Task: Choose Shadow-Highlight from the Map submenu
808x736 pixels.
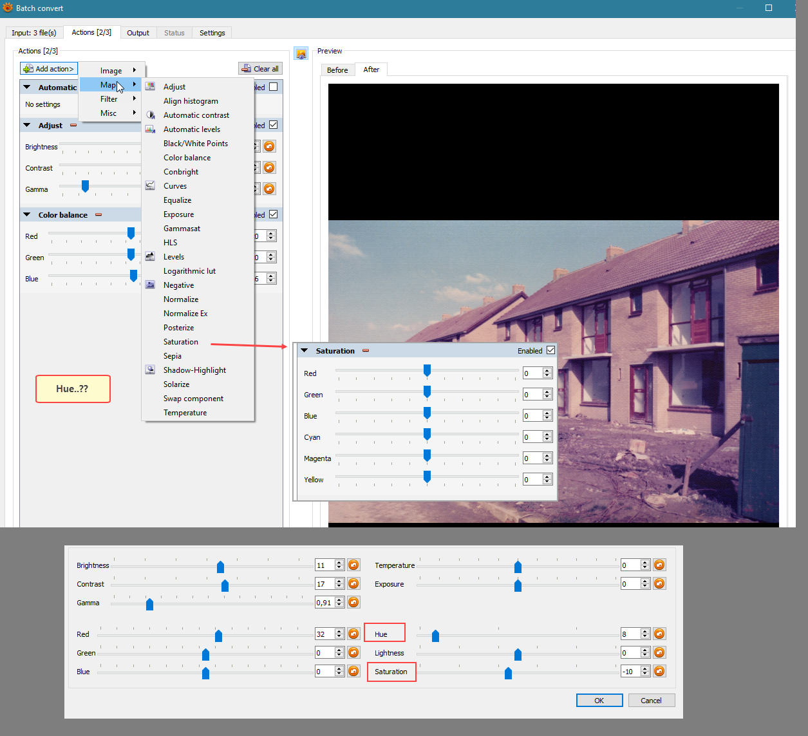Action: (194, 370)
